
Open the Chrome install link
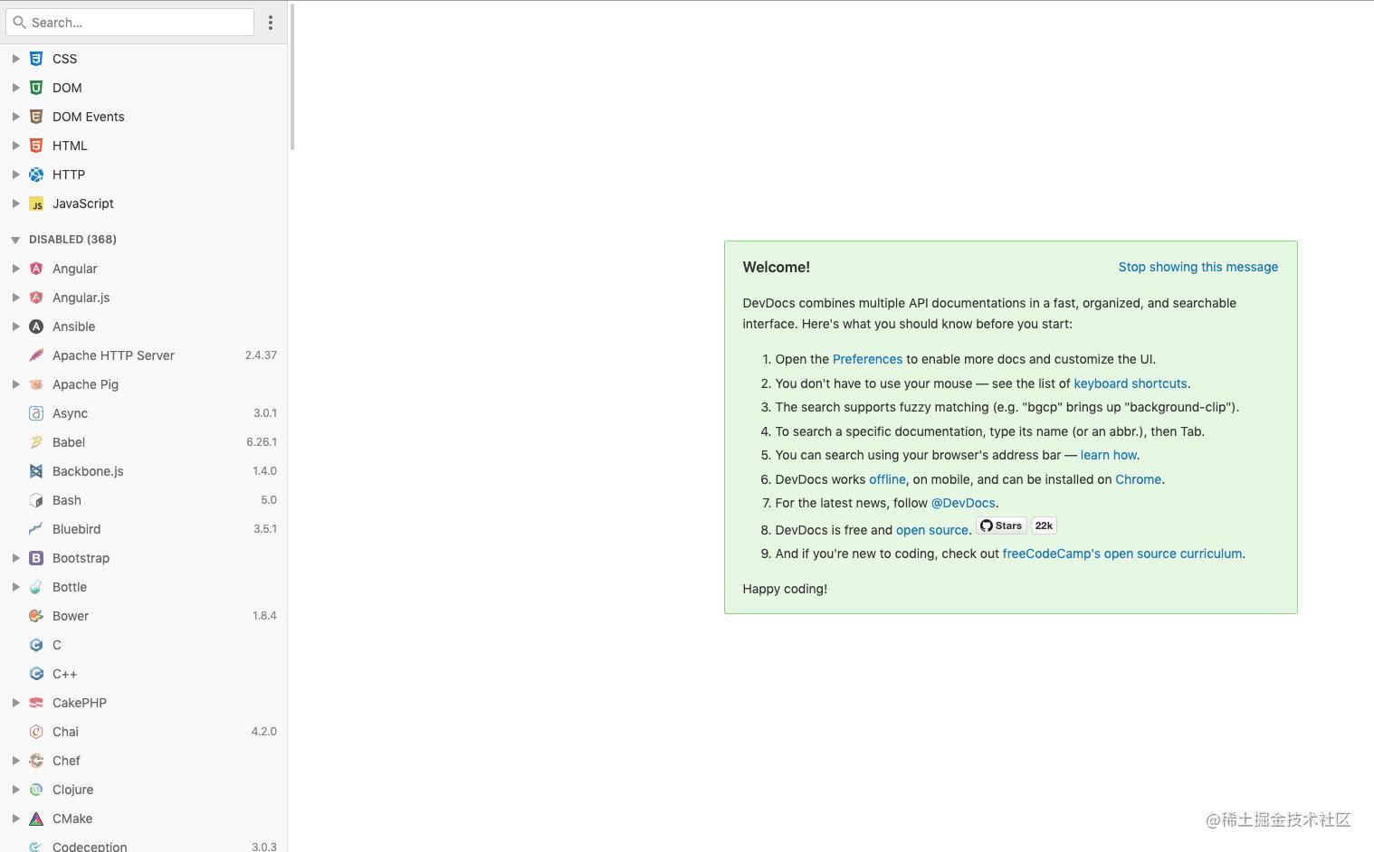click(1138, 479)
